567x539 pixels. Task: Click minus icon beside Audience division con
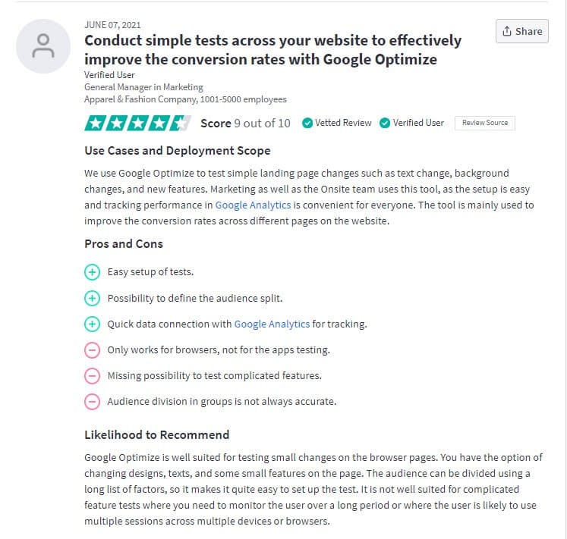(92, 402)
